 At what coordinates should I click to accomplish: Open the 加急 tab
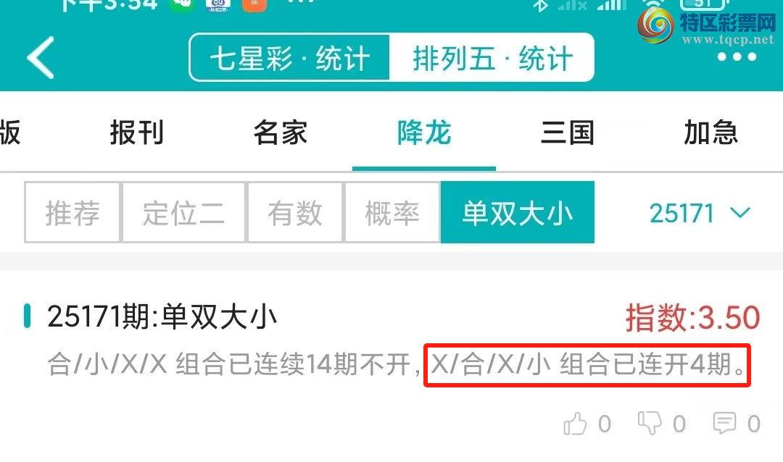(710, 133)
